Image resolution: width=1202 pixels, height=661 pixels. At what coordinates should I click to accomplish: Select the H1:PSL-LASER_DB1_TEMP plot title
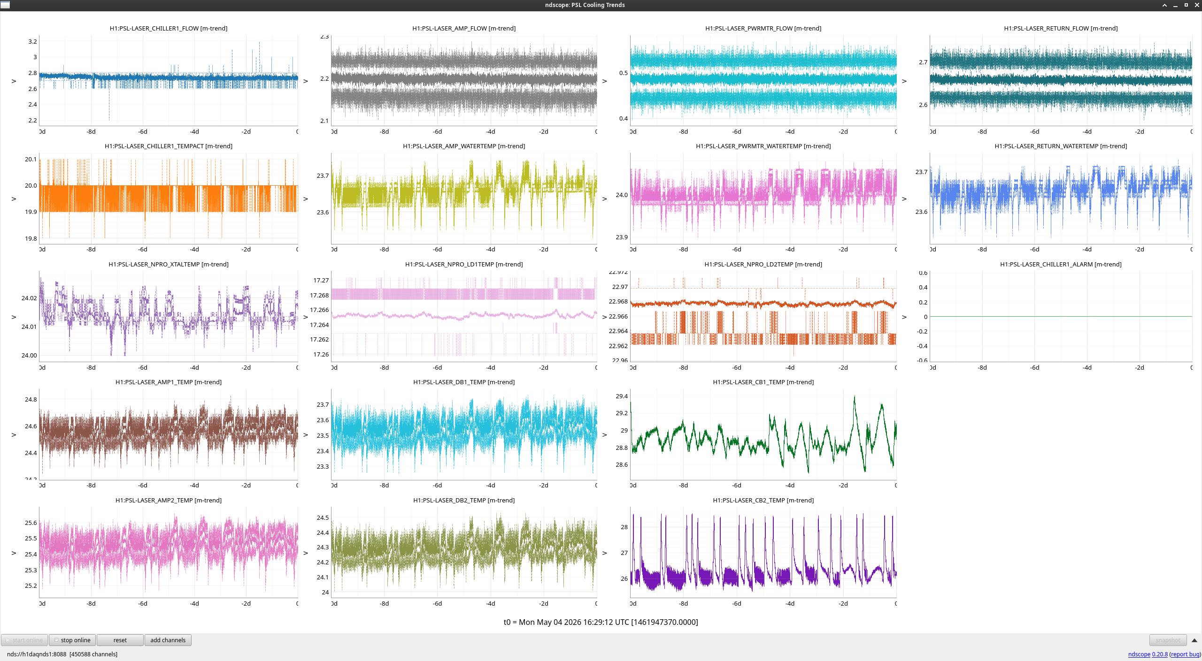pyautogui.click(x=464, y=382)
